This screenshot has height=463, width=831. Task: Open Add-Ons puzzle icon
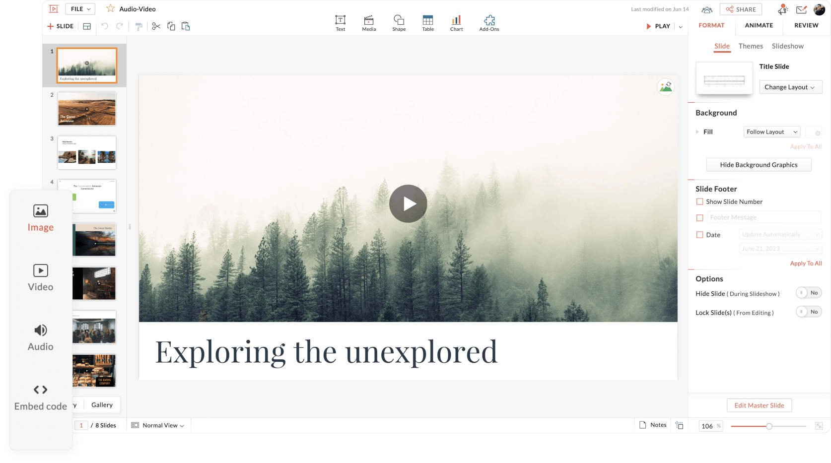coord(489,23)
